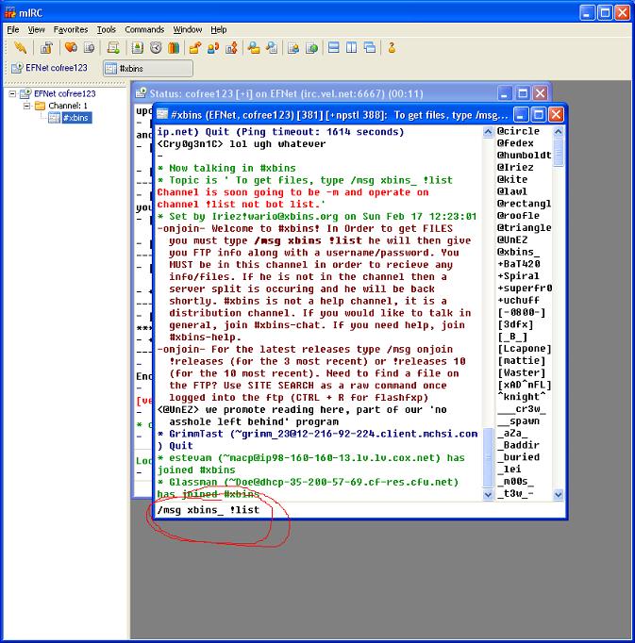635x643 pixels.
Task: Select @xbins_ in the nick list
Action: (518, 252)
